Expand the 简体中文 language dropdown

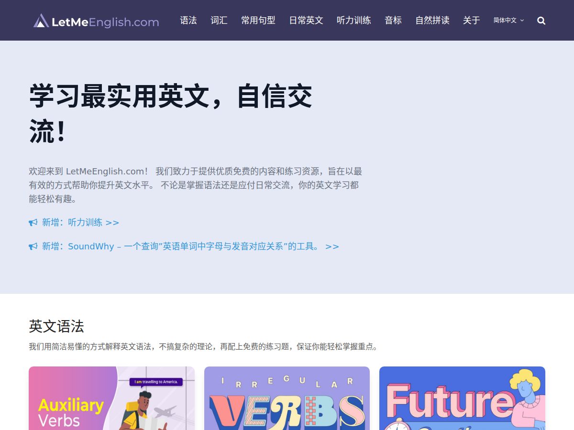click(509, 21)
